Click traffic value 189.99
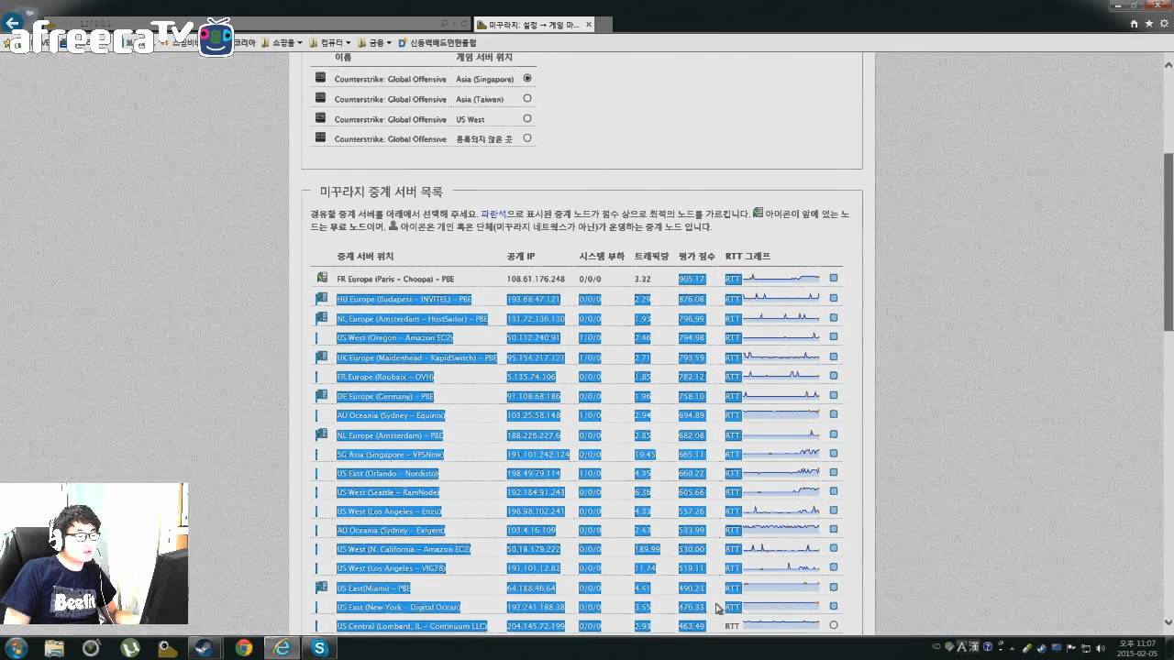Image resolution: width=1174 pixels, height=660 pixels. [647, 549]
